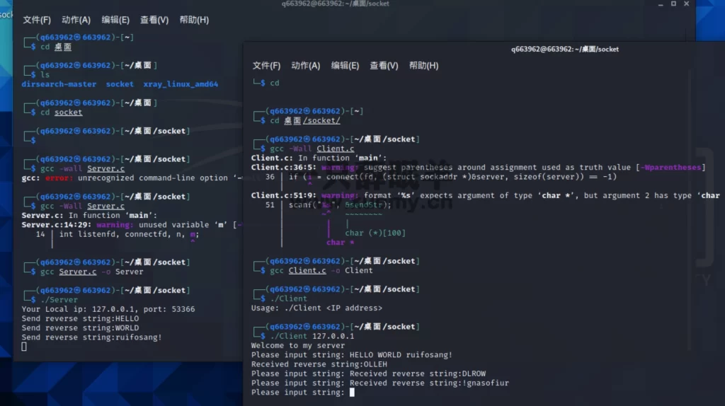Click the 'scanf' code line 51

(x=340, y=205)
